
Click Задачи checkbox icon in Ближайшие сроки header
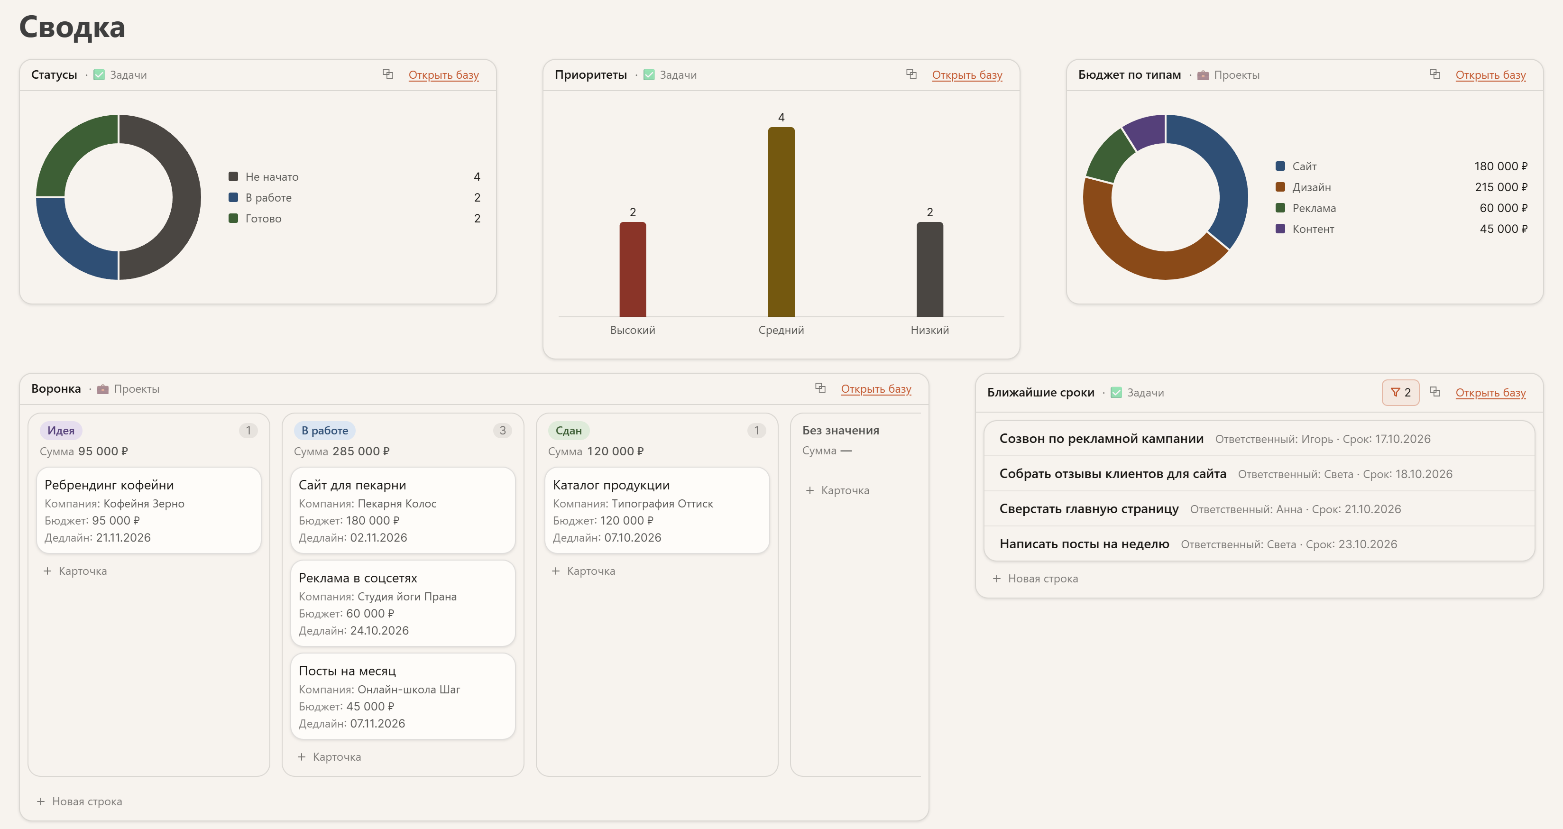pos(1116,393)
